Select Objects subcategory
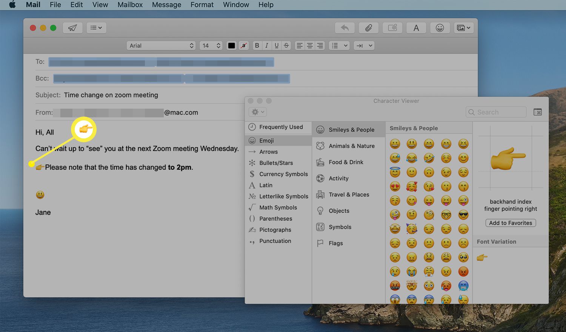This screenshot has width=566, height=332. (349, 211)
